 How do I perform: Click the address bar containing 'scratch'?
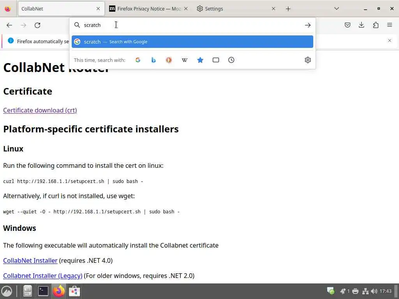[192, 25]
